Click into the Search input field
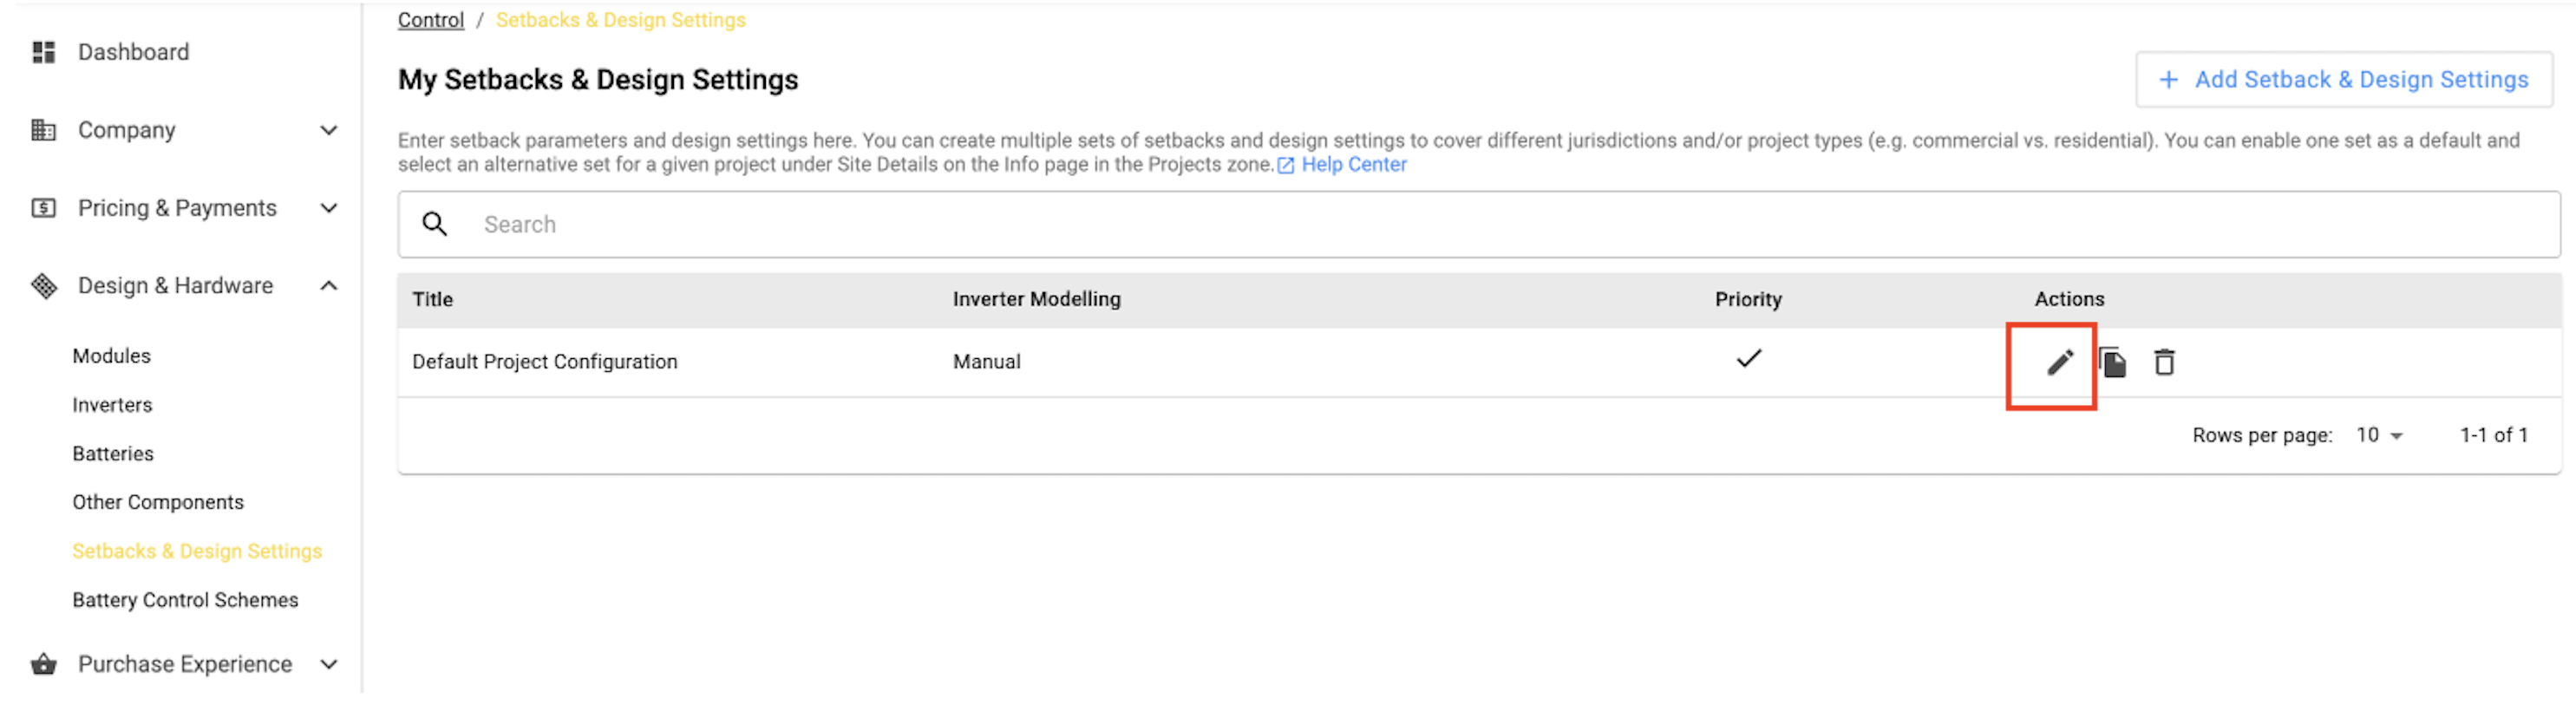The width and height of the screenshot is (2576, 711). tap(1478, 224)
